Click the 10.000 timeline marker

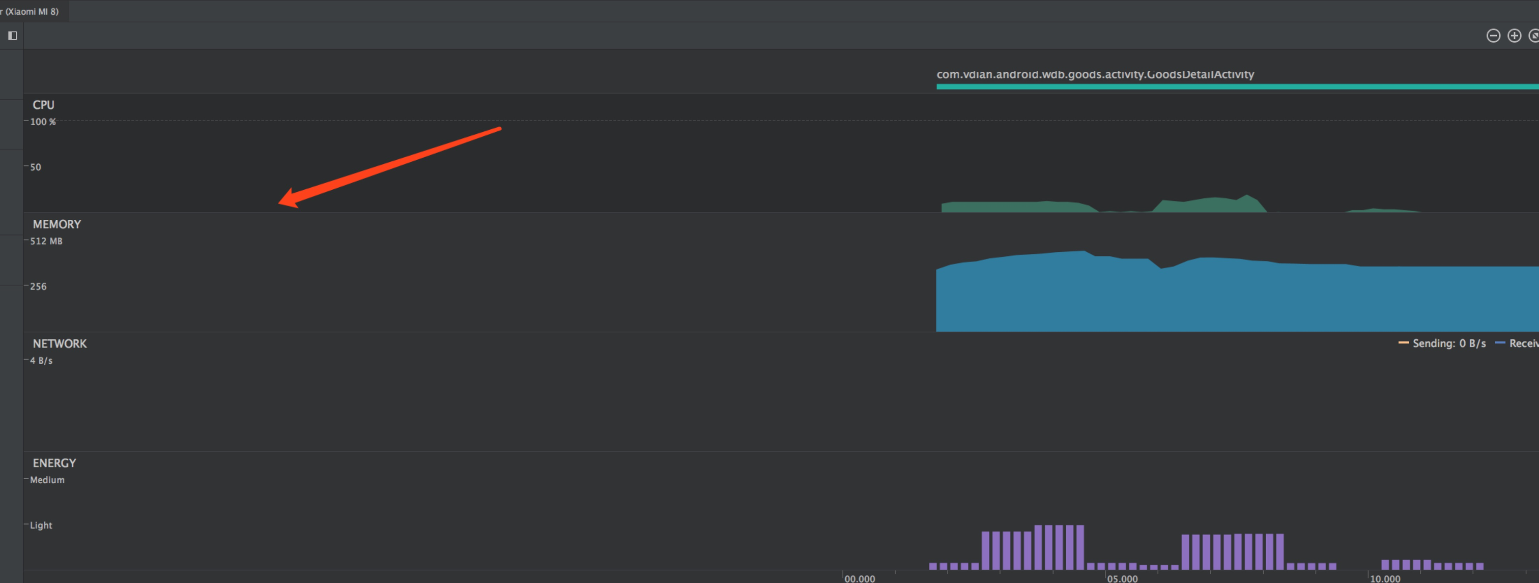[x=1384, y=578]
